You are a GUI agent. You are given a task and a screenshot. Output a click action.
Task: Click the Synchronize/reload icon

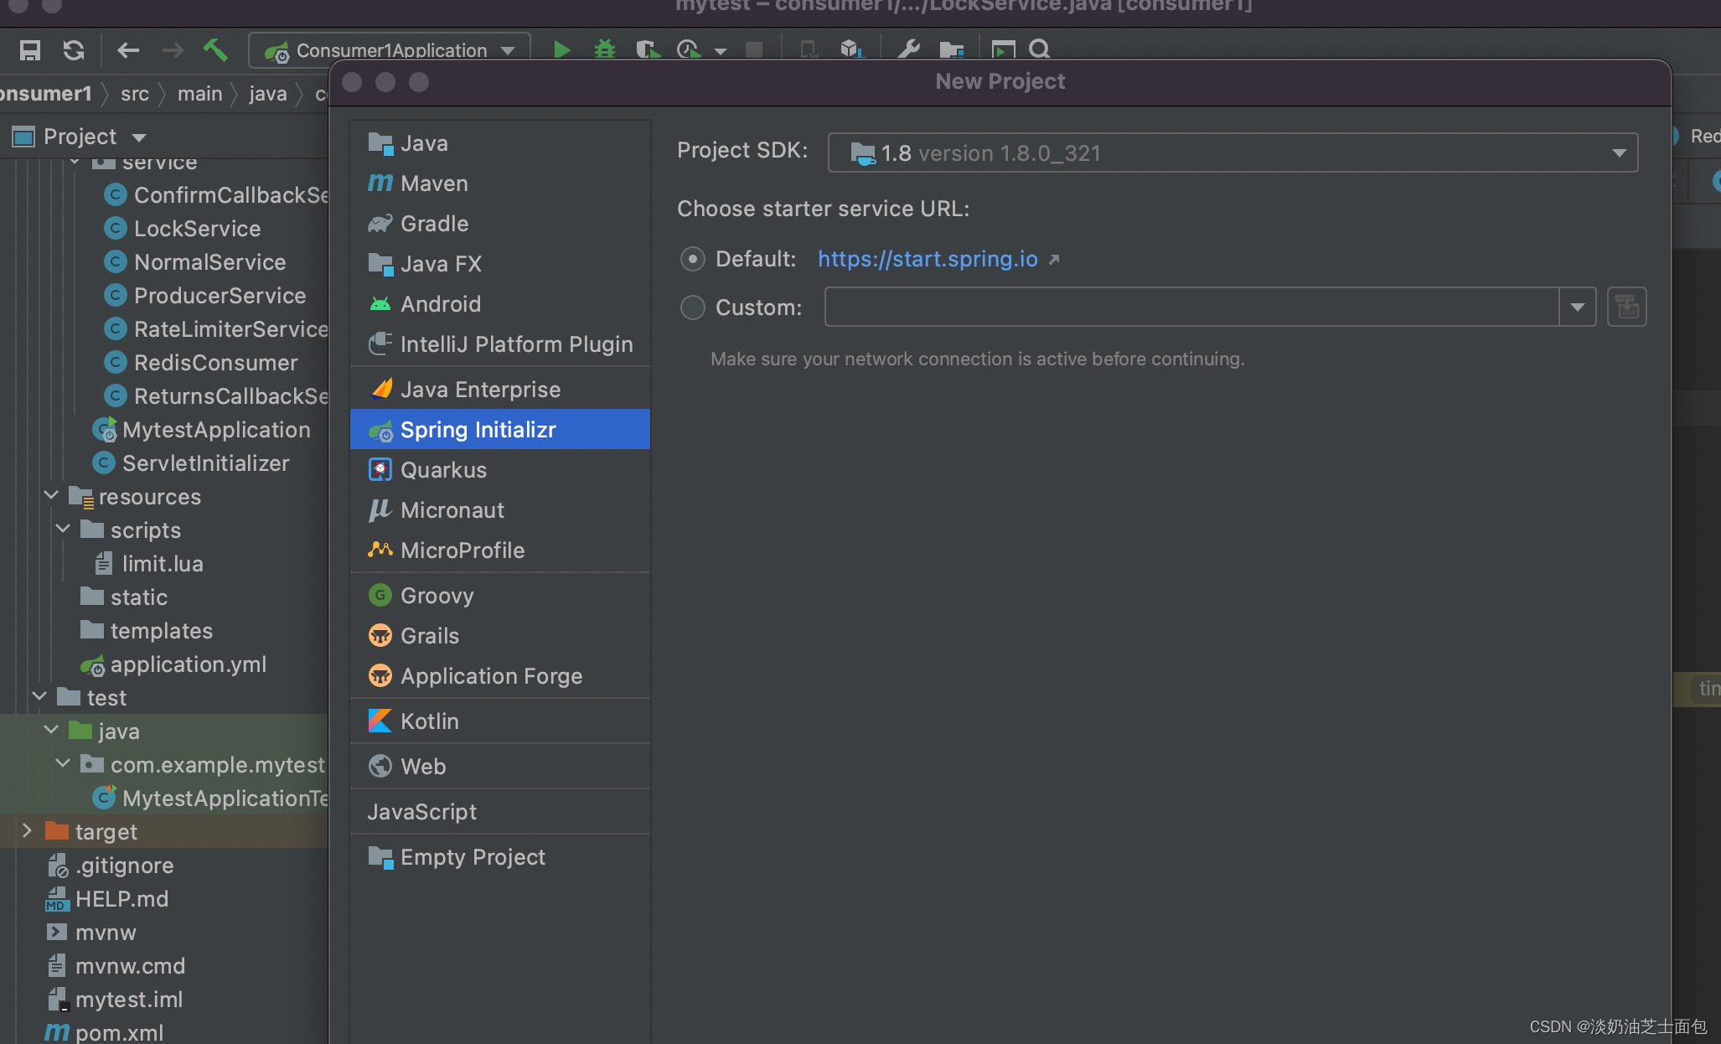[x=74, y=50]
